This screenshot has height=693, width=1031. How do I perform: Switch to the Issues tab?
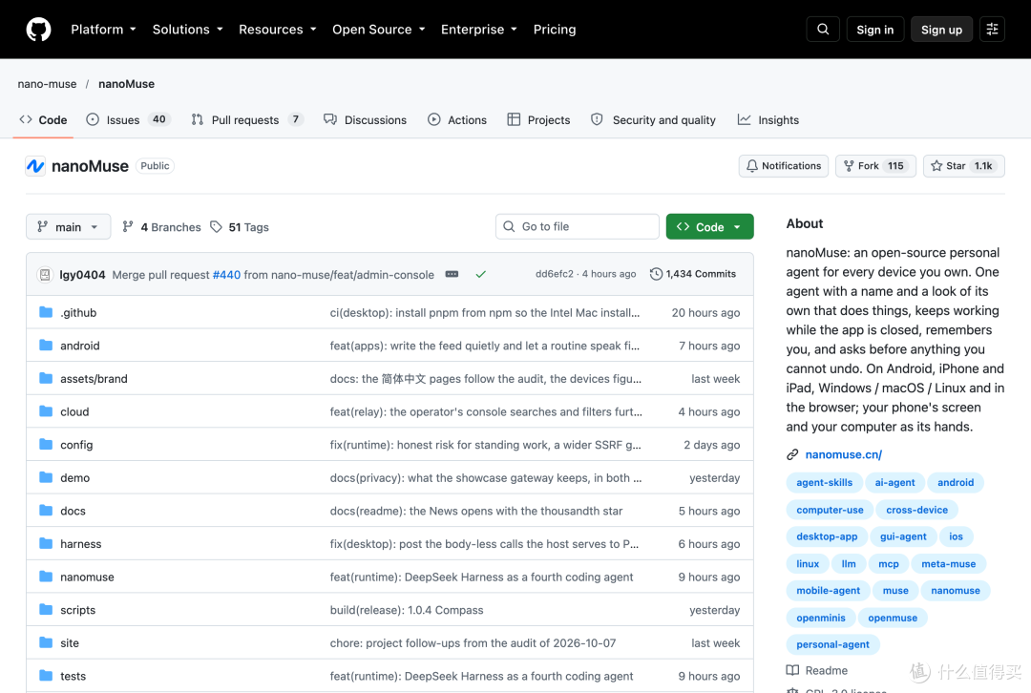coord(128,119)
